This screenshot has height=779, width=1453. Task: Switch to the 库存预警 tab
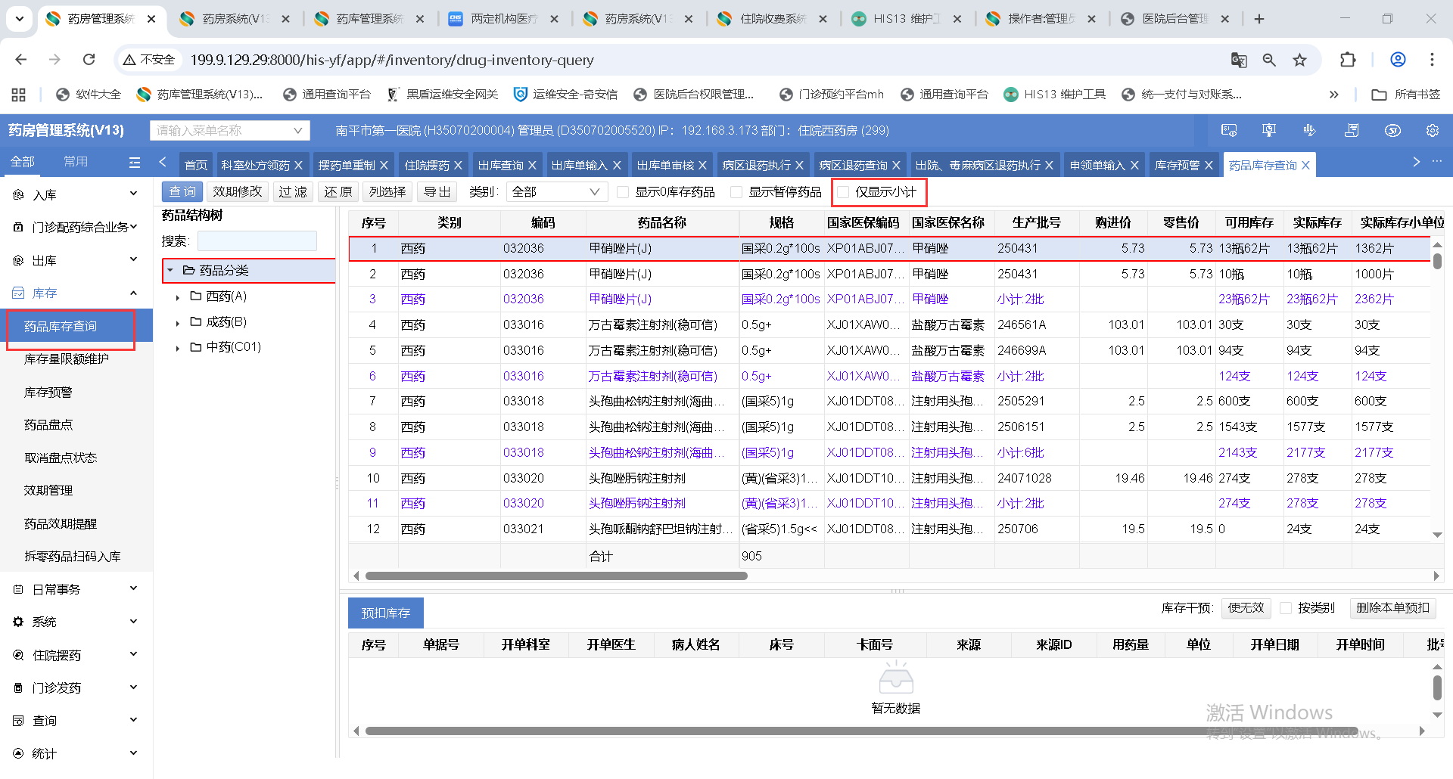(x=1177, y=165)
